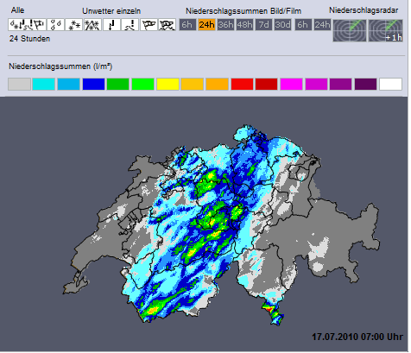Show the snowfall warning icon
The image size is (411, 353).
pos(74,25)
